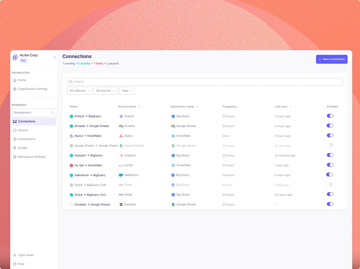Image resolution: width=360 pixels, height=269 pixels.
Task: Click the New connection button
Action: click(332, 59)
